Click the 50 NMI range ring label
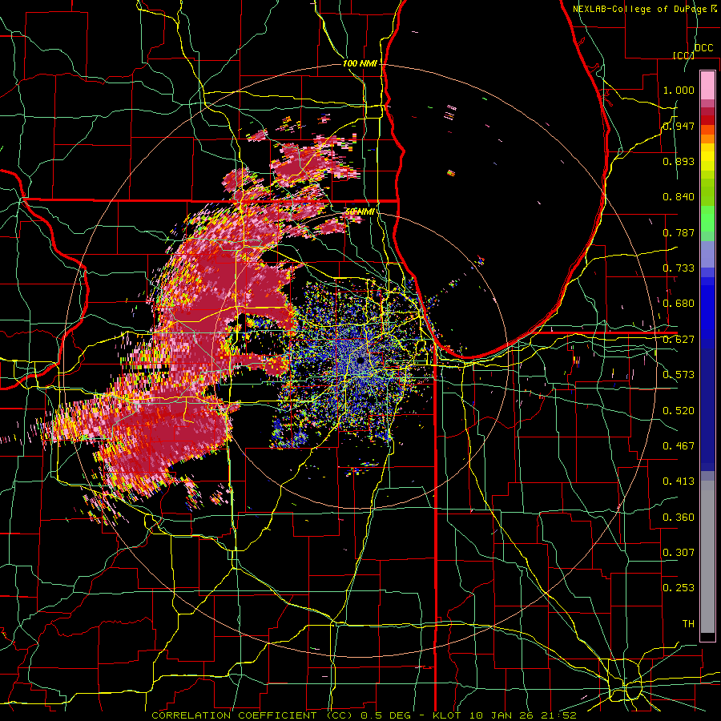The height and width of the screenshot is (721, 721). pos(360,212)
